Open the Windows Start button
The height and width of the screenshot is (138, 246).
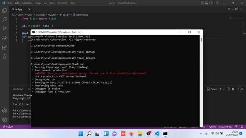click(x=81, y=134)
